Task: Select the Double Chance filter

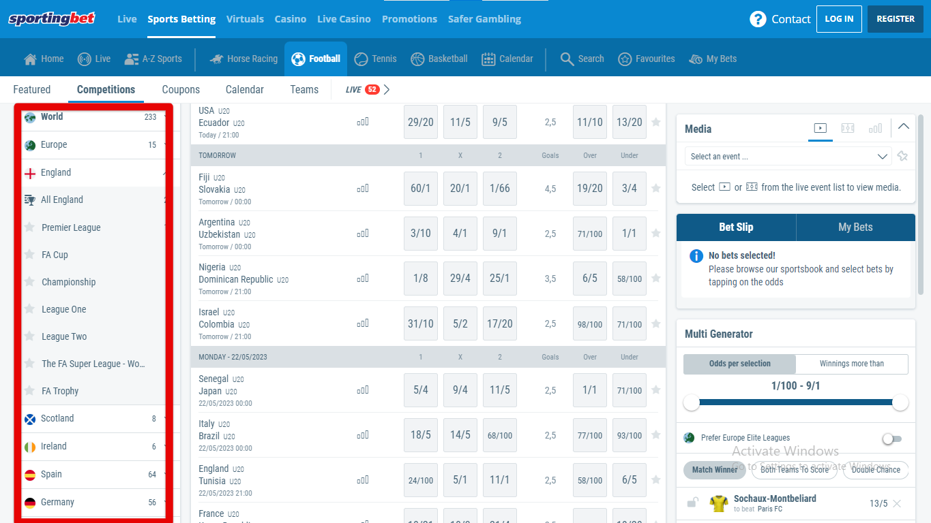Action: tap(876, 470)
